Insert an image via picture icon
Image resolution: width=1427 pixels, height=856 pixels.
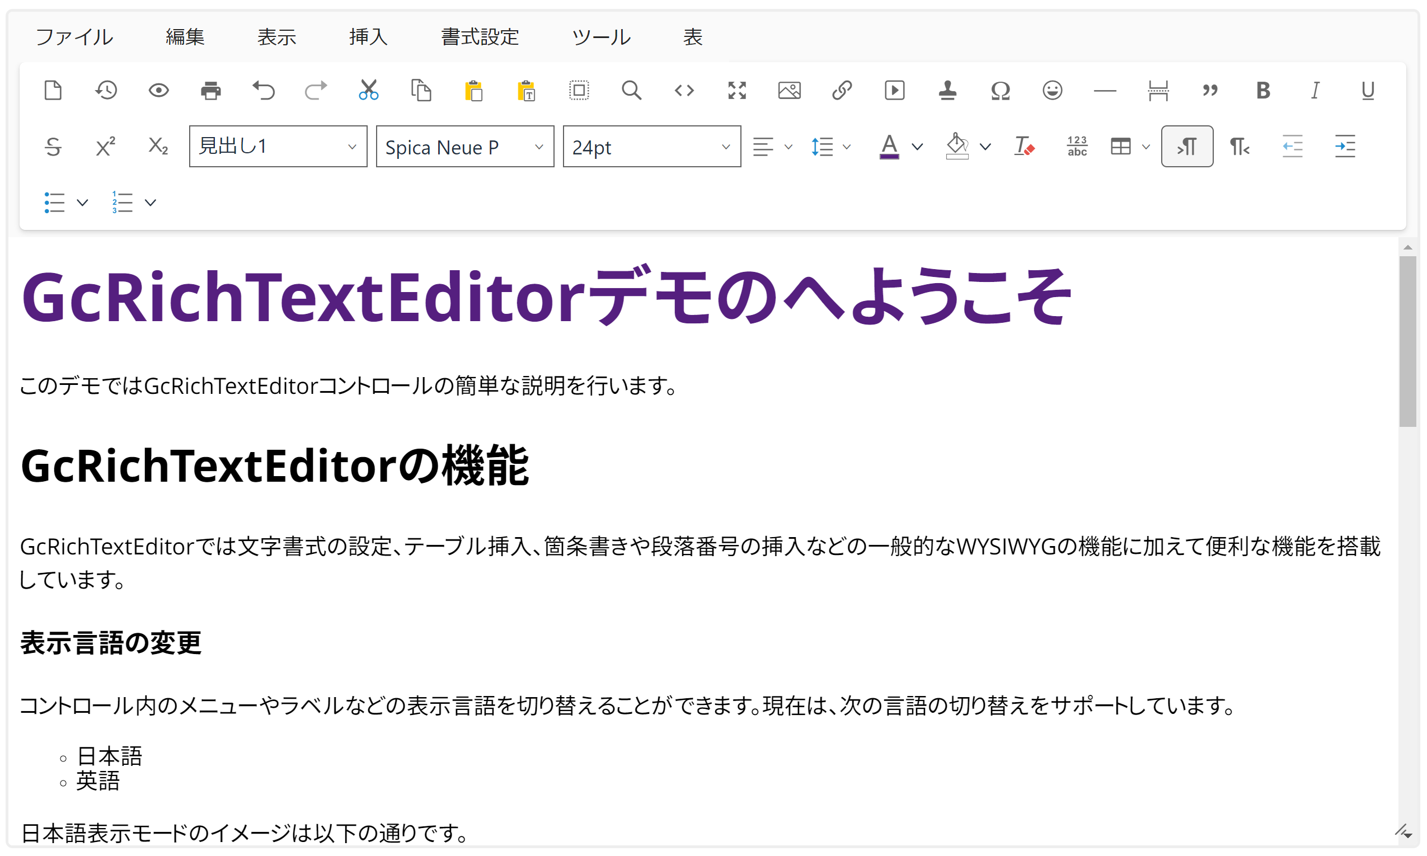[x=790, y=91]
